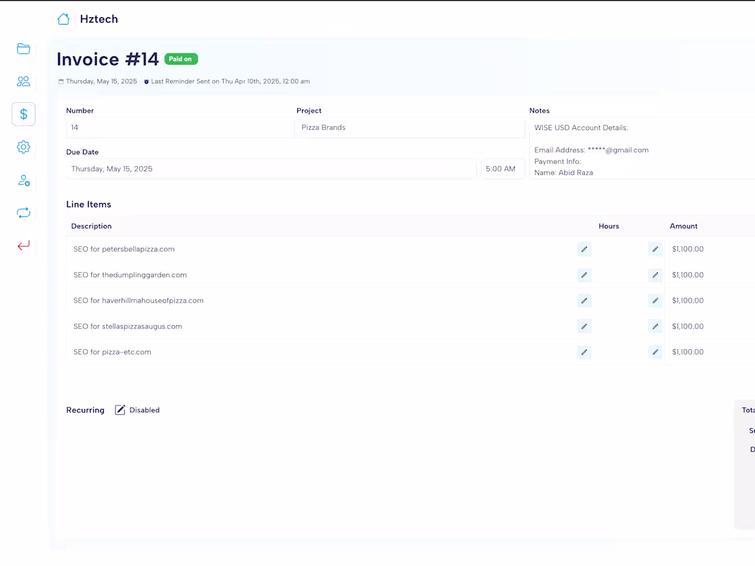The height and width of the screenshot is (566, 755).
Task: Edit hours for SEO petersbellapizza.com line
Action: pyautogui.click(x=584, y=249)
